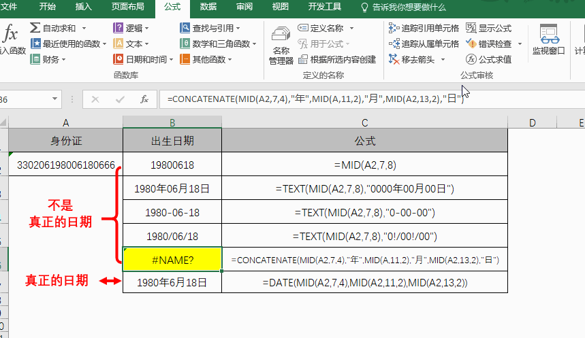This screenshot has height=338, width=585.
Task: Click the Evaluate Formula icon
Action: (472, 59)
